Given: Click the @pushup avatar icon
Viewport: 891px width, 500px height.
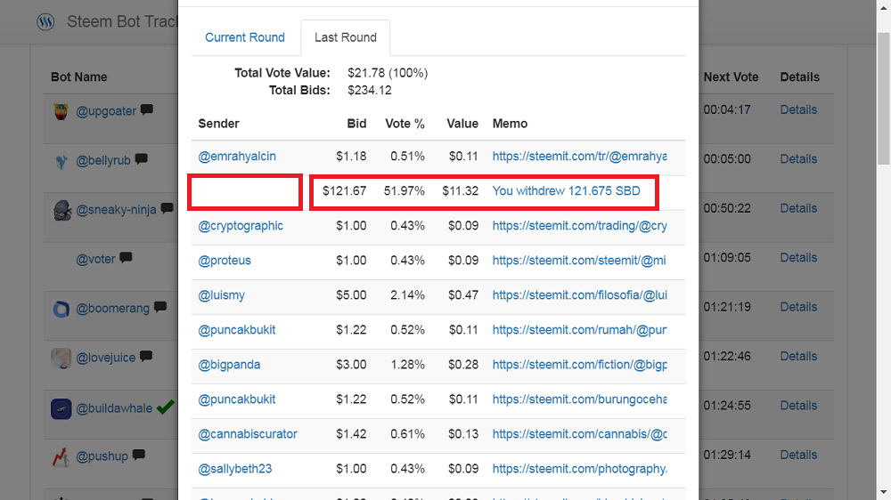Looking at the screenshot, I should pyautogui.click(x=61, y=457).
